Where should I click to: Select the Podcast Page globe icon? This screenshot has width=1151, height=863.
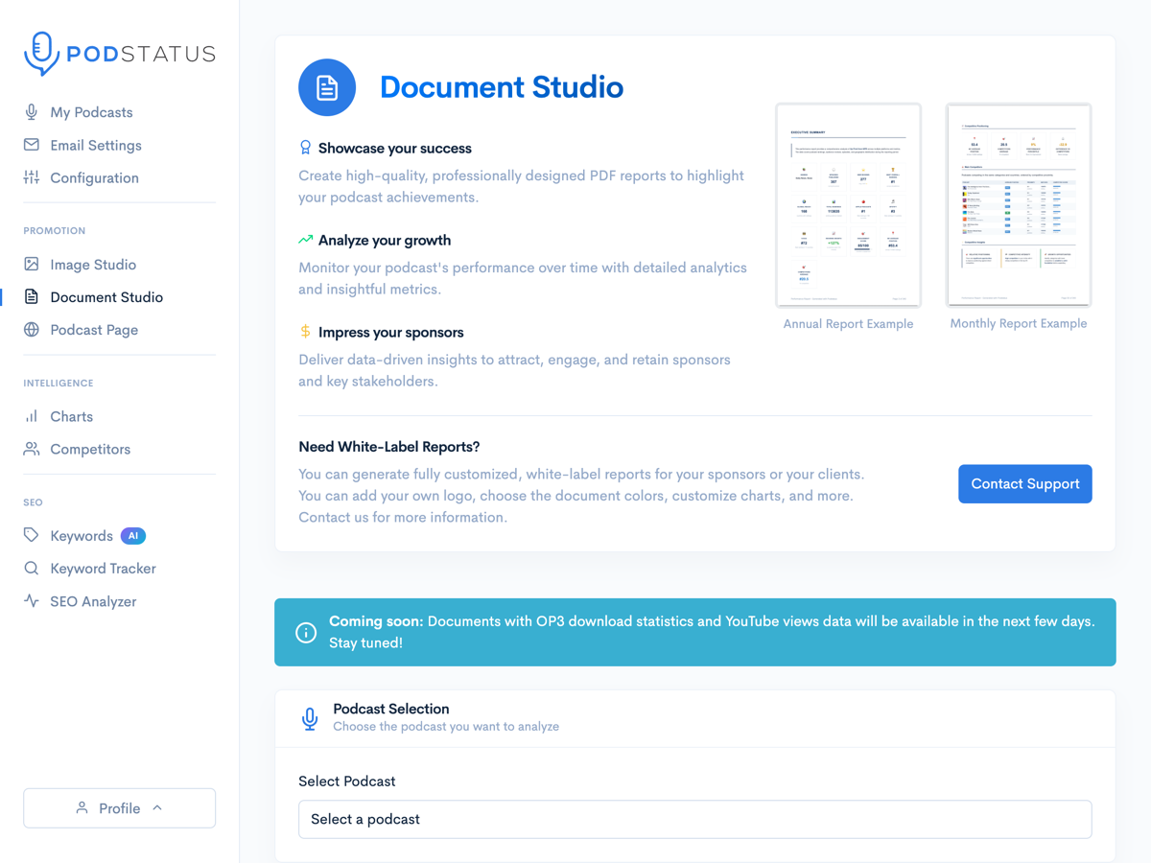click(32, 329)
